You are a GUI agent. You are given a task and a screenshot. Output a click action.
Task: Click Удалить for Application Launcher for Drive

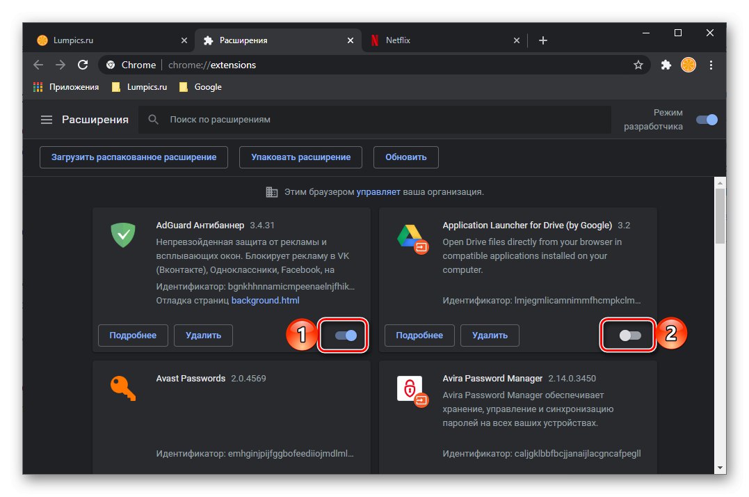click(490, 336)
